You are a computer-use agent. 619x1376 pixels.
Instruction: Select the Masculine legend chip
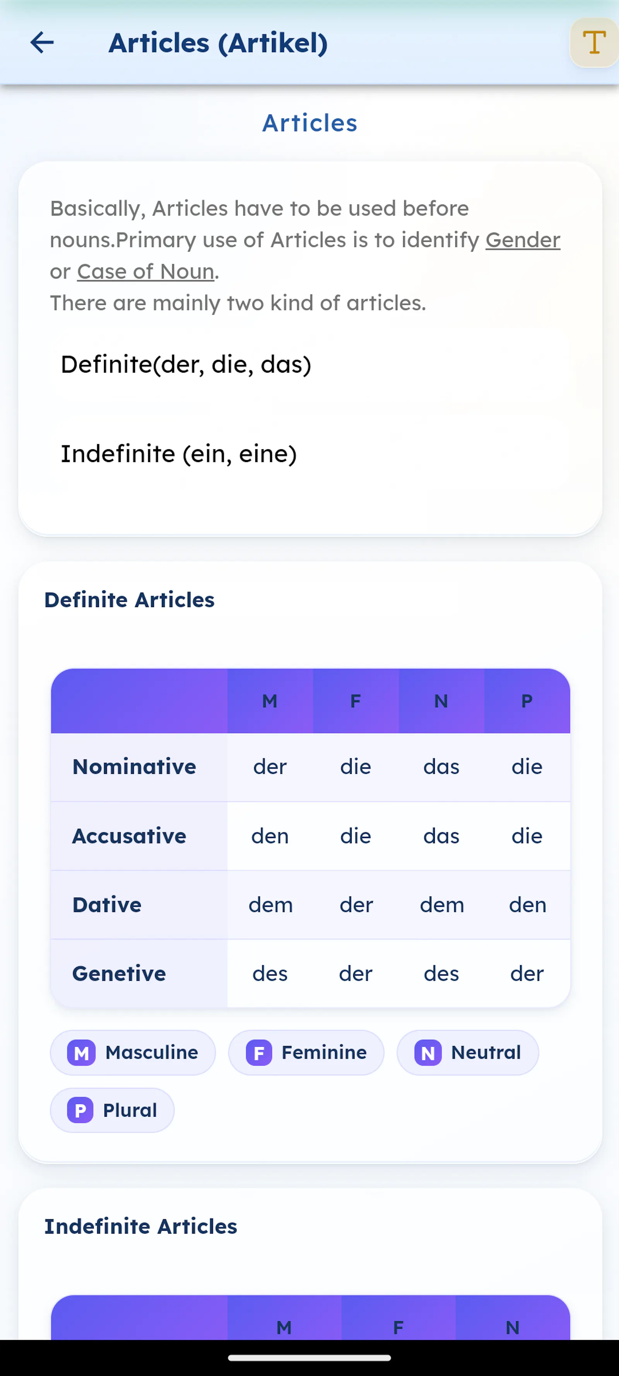[x=133, y=1053]
